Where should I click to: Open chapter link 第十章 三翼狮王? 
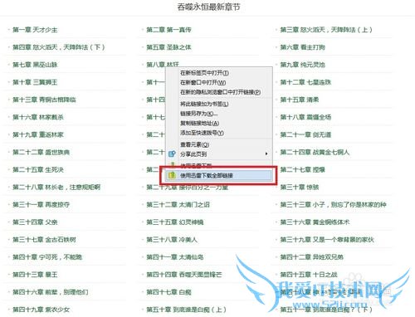pyautogui.click(x=35, y=82)
